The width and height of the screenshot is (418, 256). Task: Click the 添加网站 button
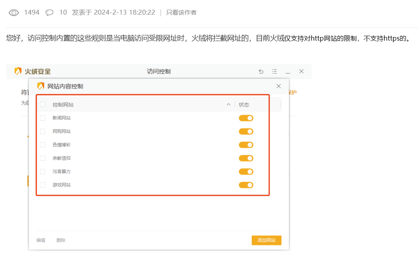[x=266, y=241]
